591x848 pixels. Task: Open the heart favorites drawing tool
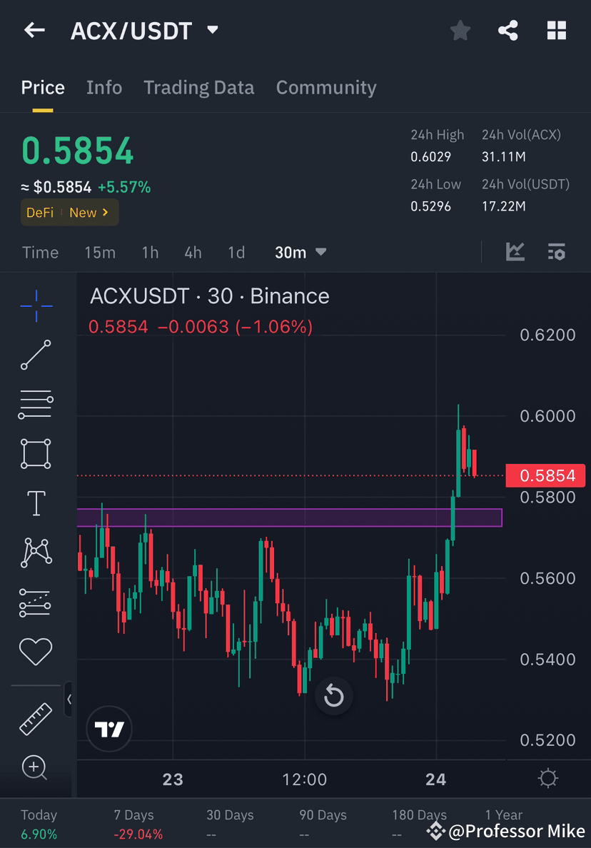click(x=36, y=651)
